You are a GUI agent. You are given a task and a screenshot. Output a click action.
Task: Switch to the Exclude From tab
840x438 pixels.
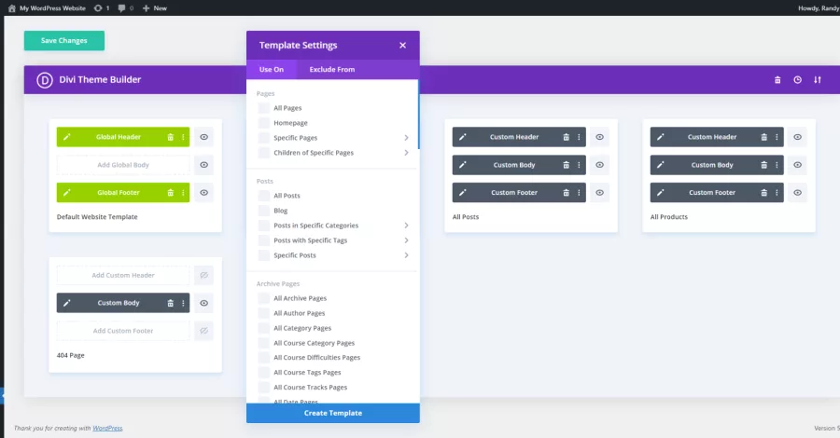coord(331,70)
